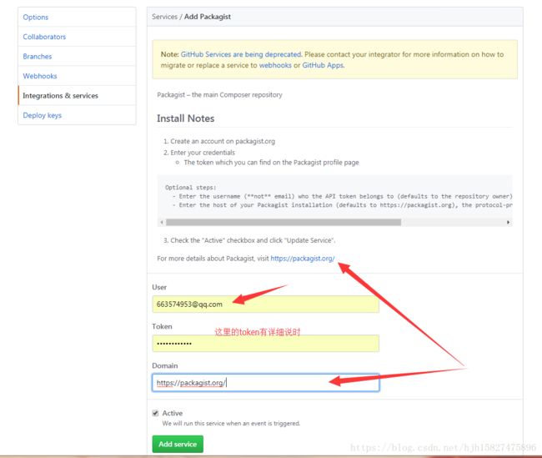Screen dimensions: 542x458
Task: Open 'GitHub Services are being deprecated' link
Action: (241, 54)
